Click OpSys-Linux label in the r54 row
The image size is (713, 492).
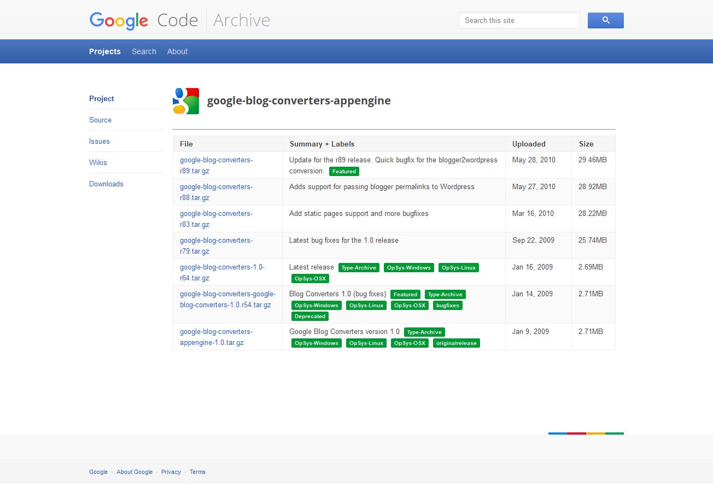[366, 305]
